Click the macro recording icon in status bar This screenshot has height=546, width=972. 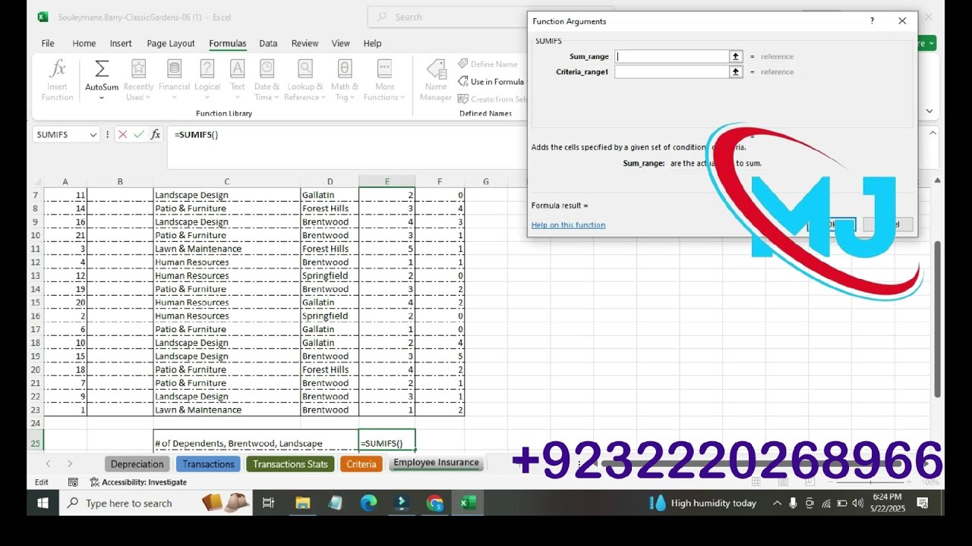(73, 482)
